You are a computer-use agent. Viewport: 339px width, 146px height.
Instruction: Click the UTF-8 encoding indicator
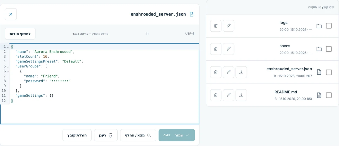click(190, 34)
